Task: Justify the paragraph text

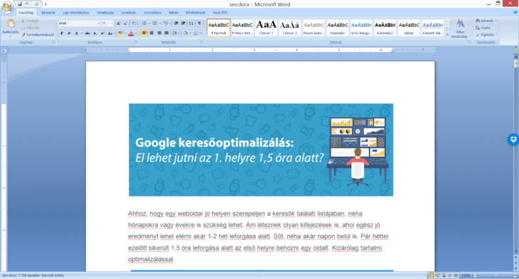Action: [166, 33]
